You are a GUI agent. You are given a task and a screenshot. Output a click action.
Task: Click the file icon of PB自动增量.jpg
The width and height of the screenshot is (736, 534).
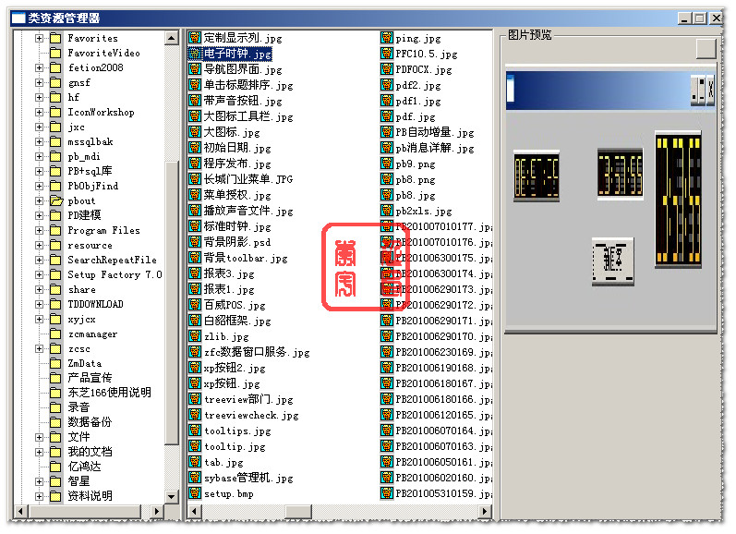pos(387,132)
